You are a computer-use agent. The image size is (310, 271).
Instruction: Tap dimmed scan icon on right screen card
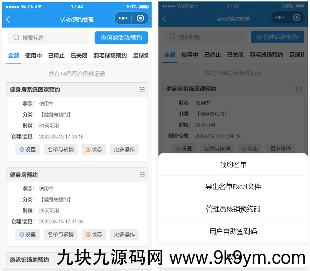click(298, 89)
